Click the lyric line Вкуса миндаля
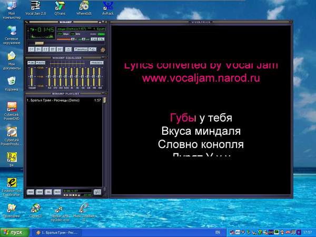The image size is (316, 237). point(201,131)
